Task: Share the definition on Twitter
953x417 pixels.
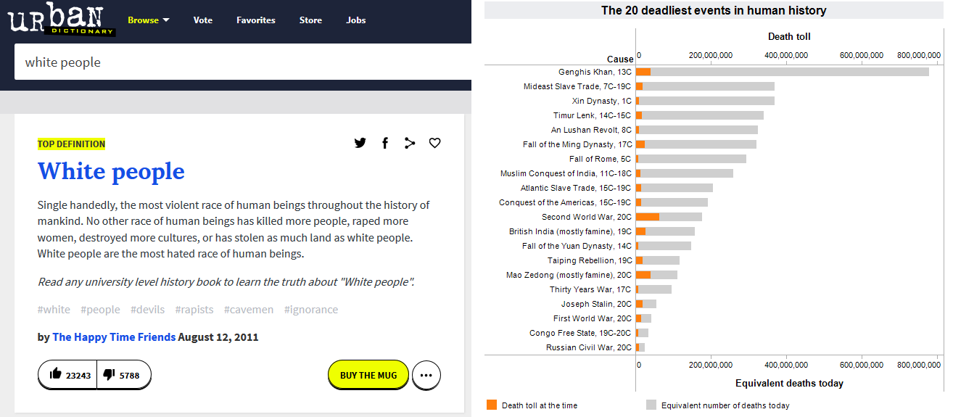Action: click(360, 143)
